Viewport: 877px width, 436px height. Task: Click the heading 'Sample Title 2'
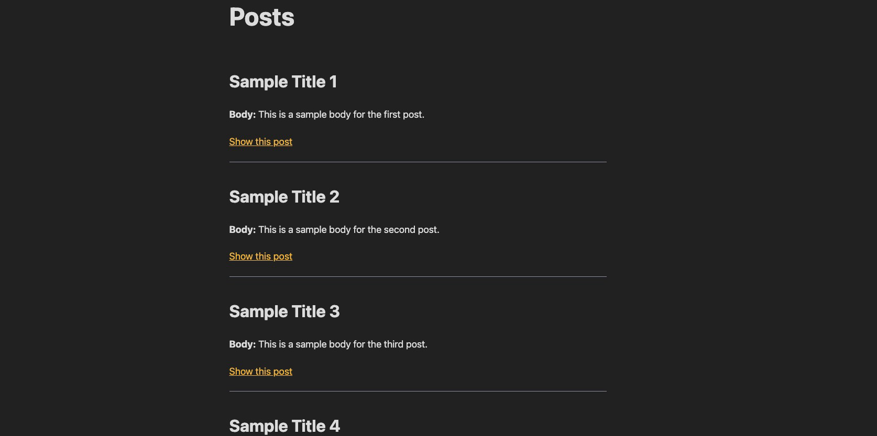(x=284, y=197)
